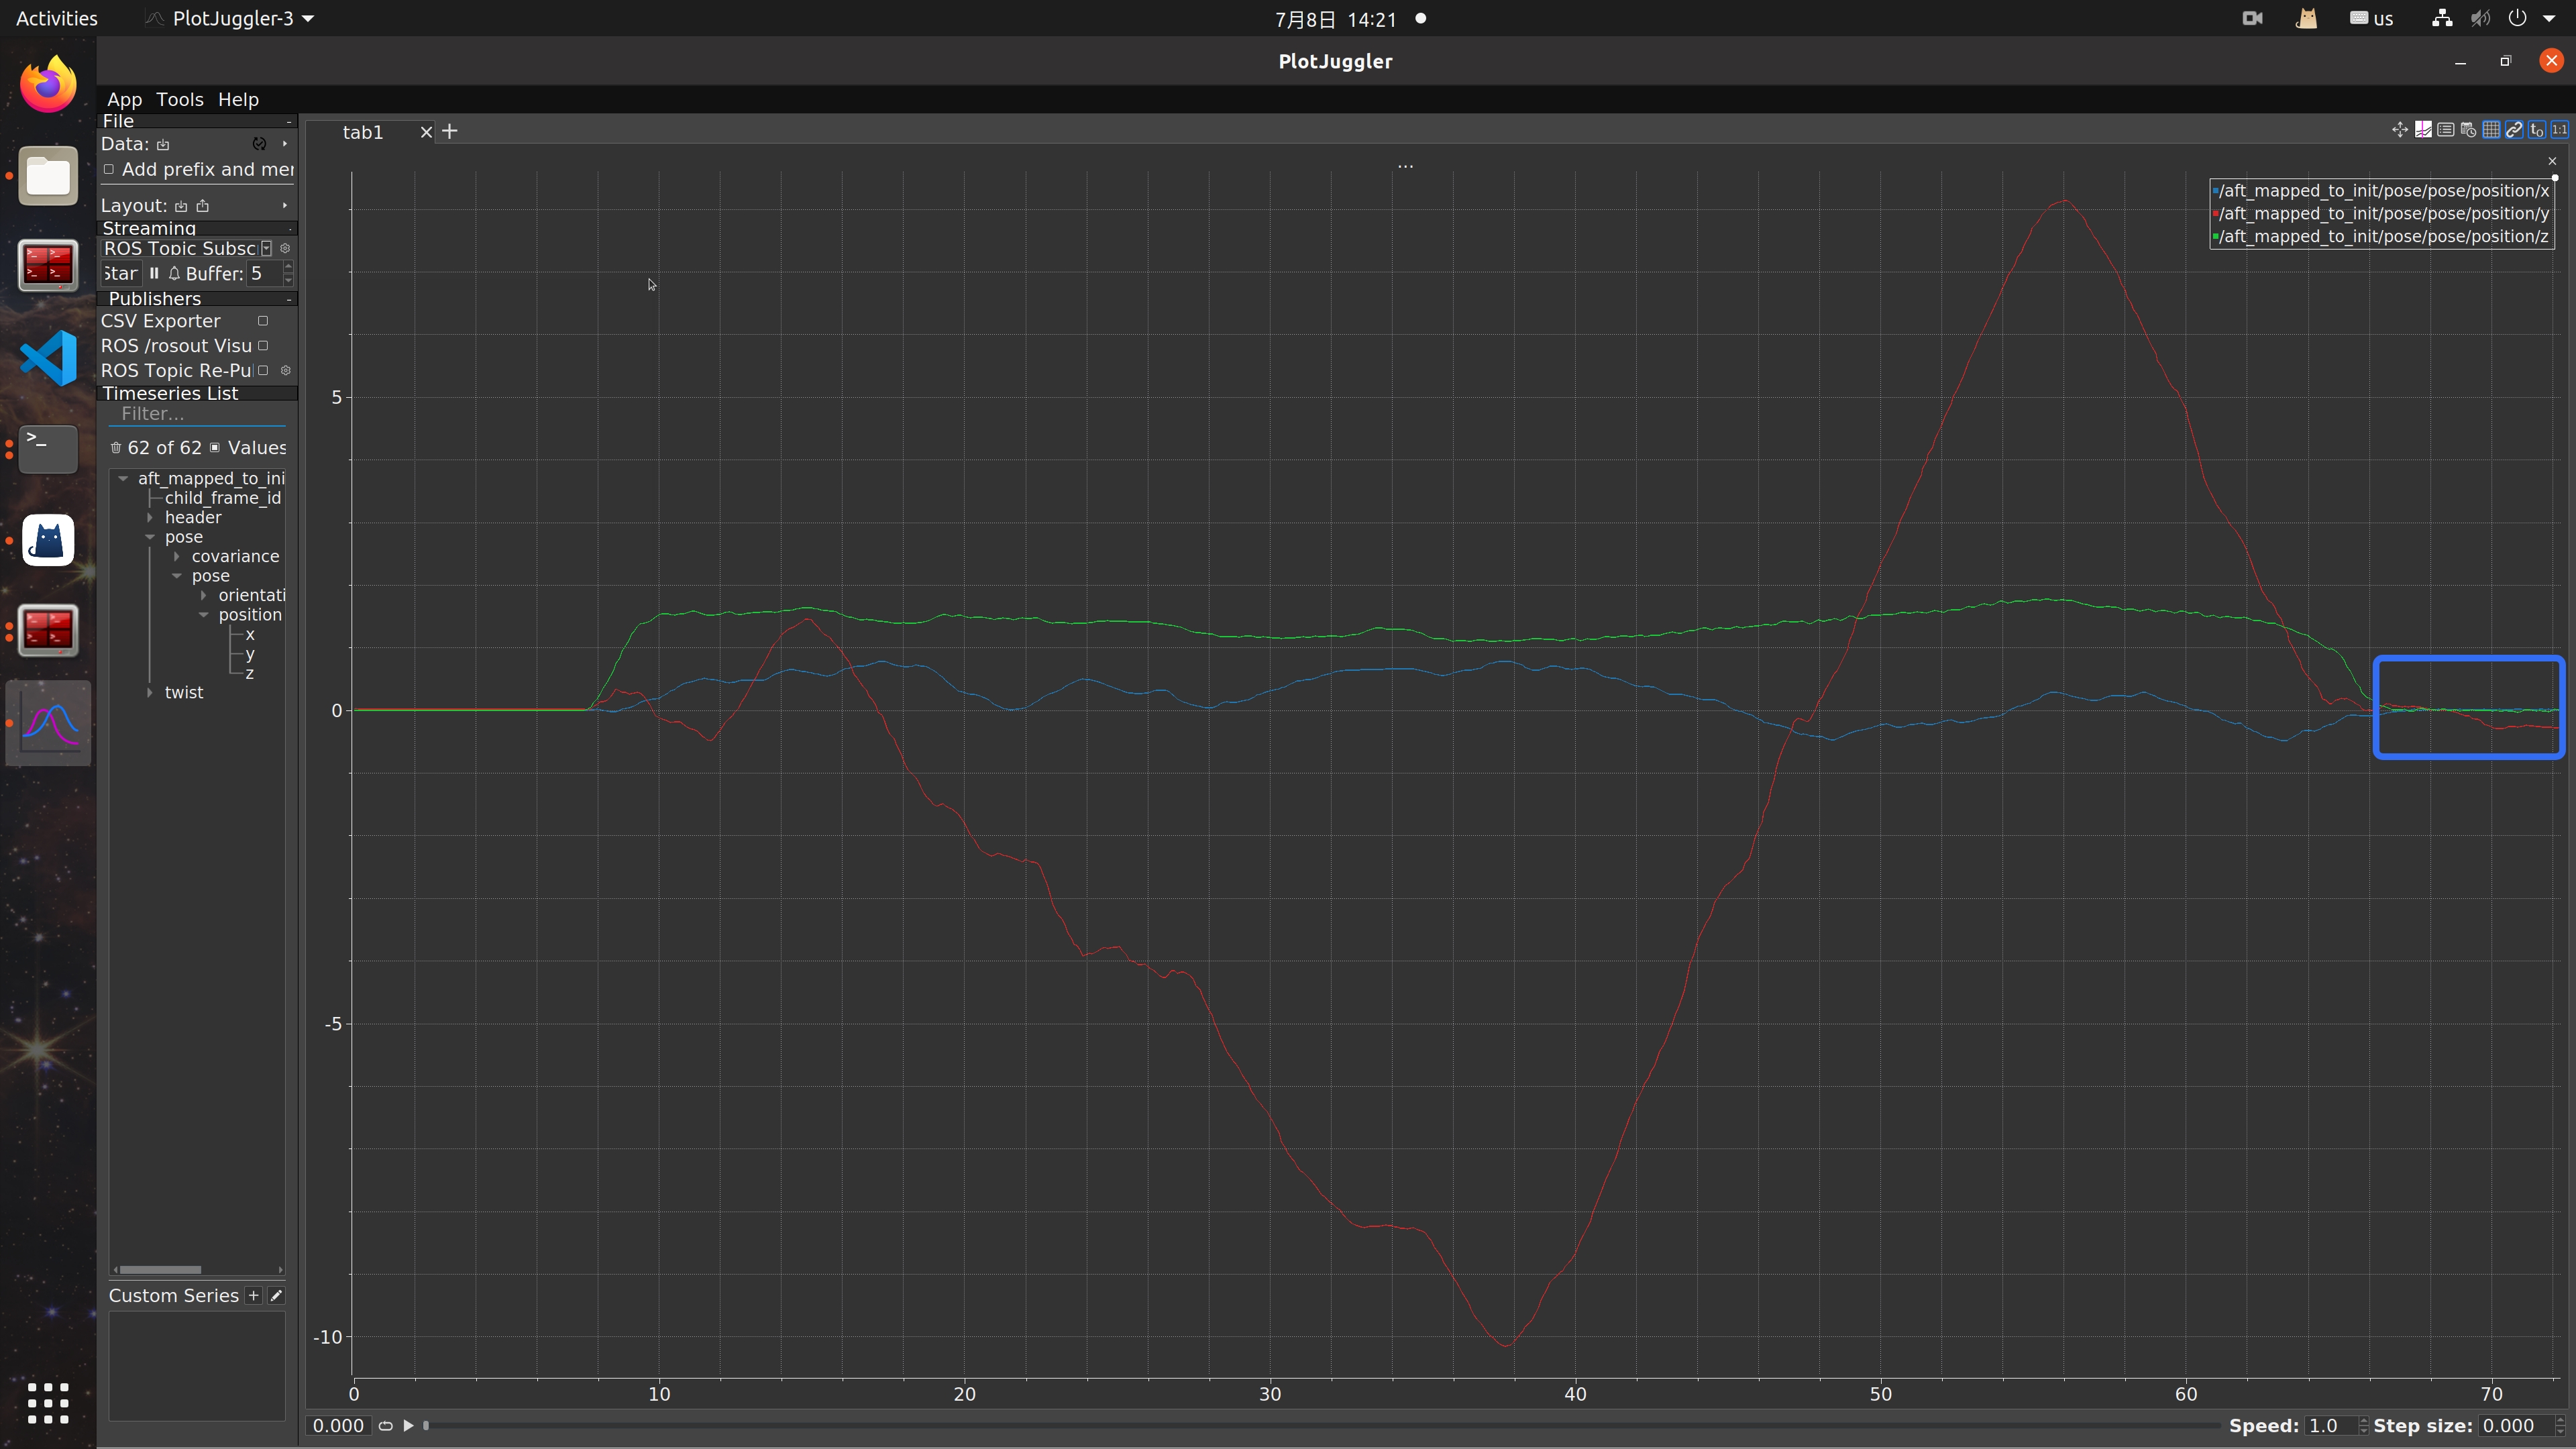This screenshot has width=2576, height=1449.
Task: Click the Buffer size value field
Action: [x=264, y=274]
